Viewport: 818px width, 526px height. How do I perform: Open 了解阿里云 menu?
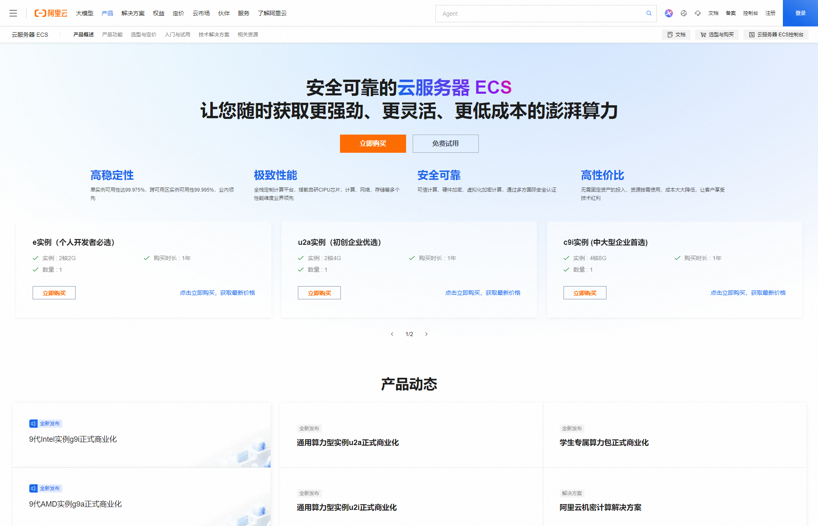272,13
